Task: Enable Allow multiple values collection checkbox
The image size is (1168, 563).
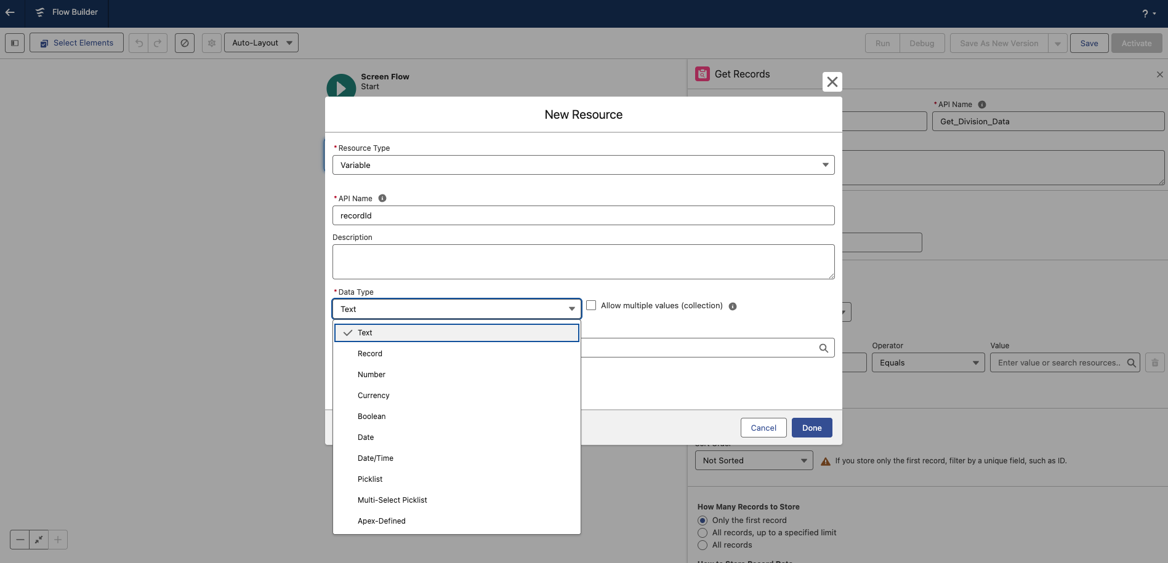Action: 591,305
